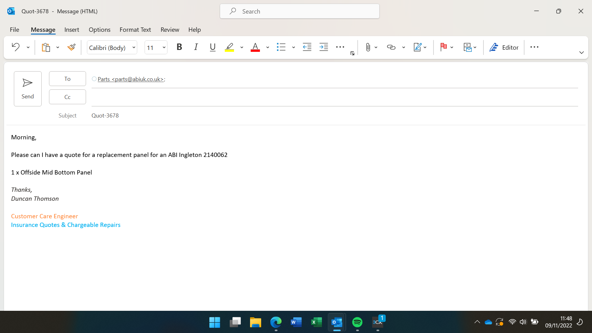Toggle Underline formatting

tap(212, 47)
